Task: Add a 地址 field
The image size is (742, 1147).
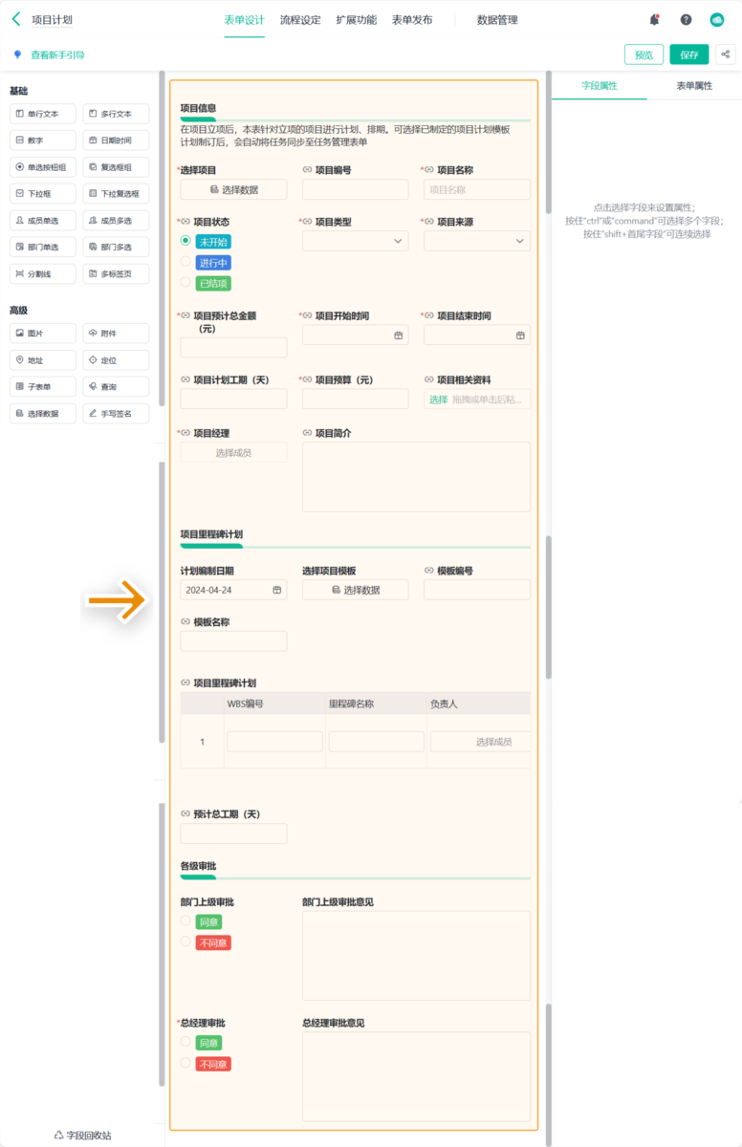Action: [x=42, y=360]
